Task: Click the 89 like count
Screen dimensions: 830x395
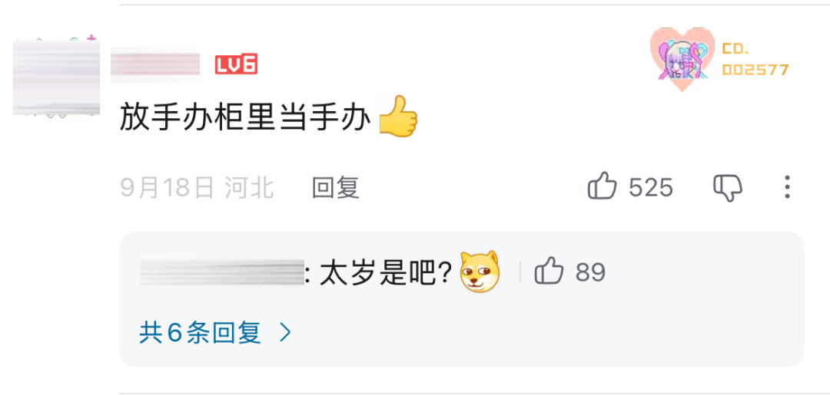Action: pos(590,272)
